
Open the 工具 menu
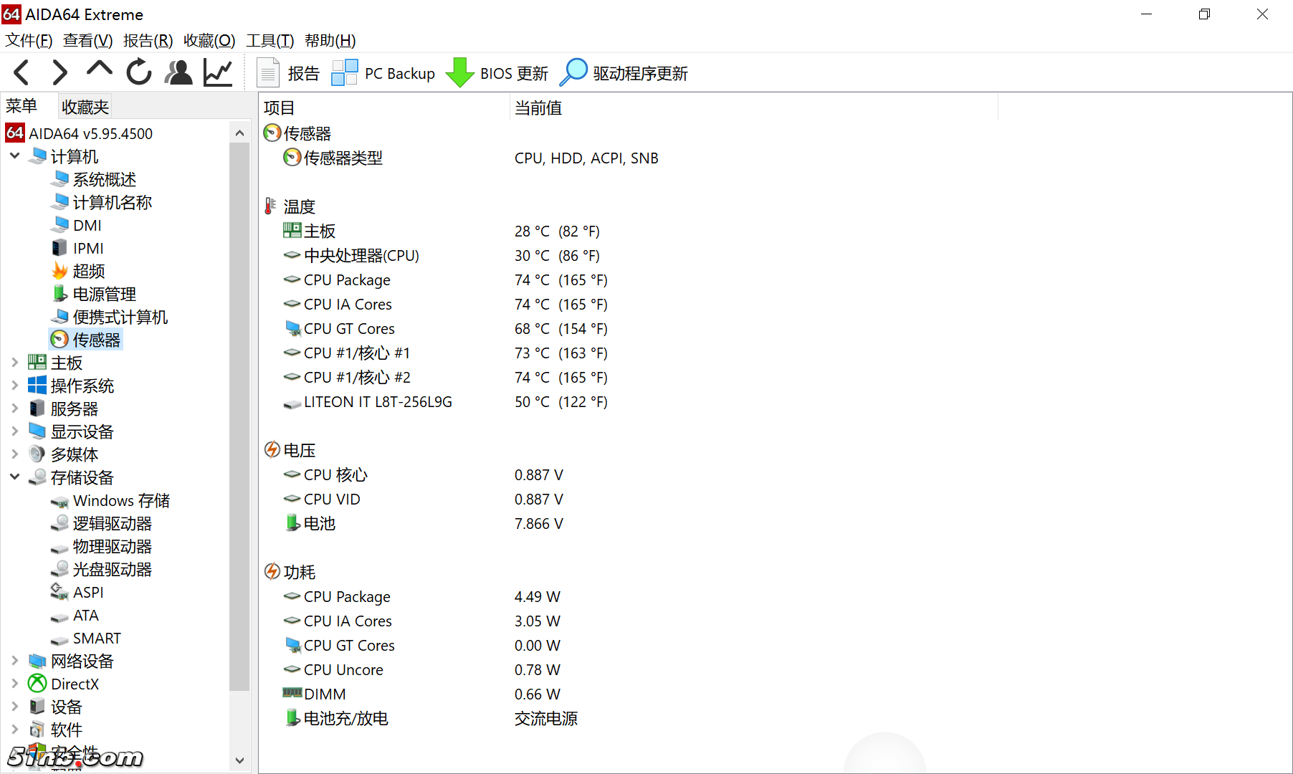point(269,41)
